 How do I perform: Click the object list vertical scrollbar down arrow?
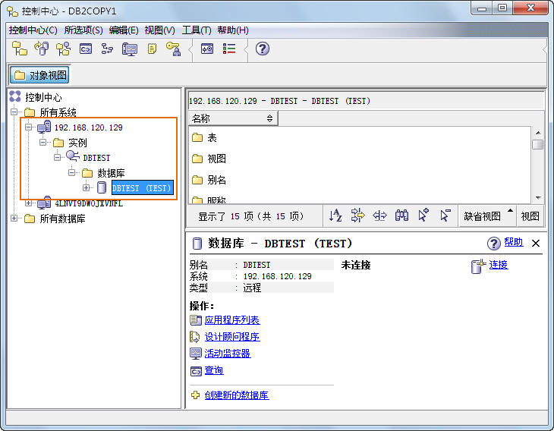(x=537, y=197)
